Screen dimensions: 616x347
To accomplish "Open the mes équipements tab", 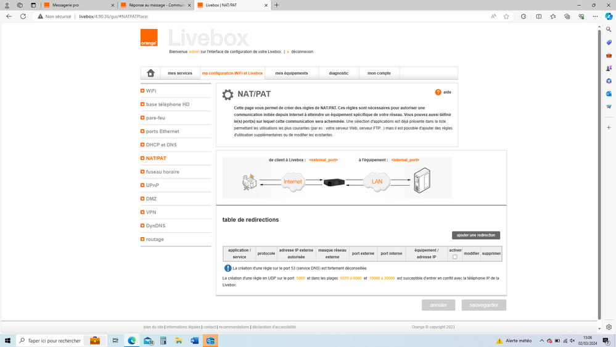I will pos(292,73).
